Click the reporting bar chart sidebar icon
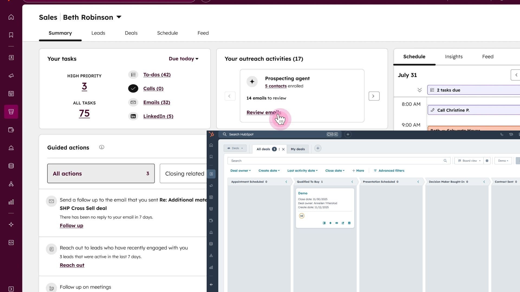This screenshot has width=520, height=292. pos(11,202)
